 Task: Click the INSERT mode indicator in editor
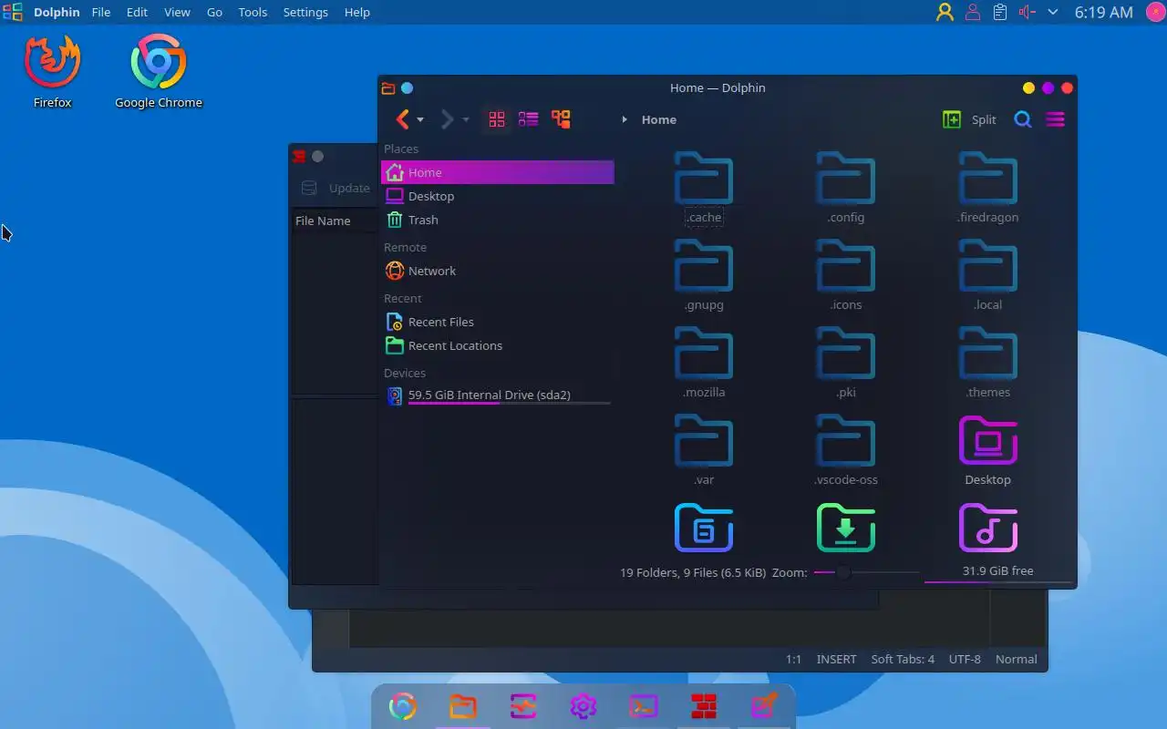[836, 659]
